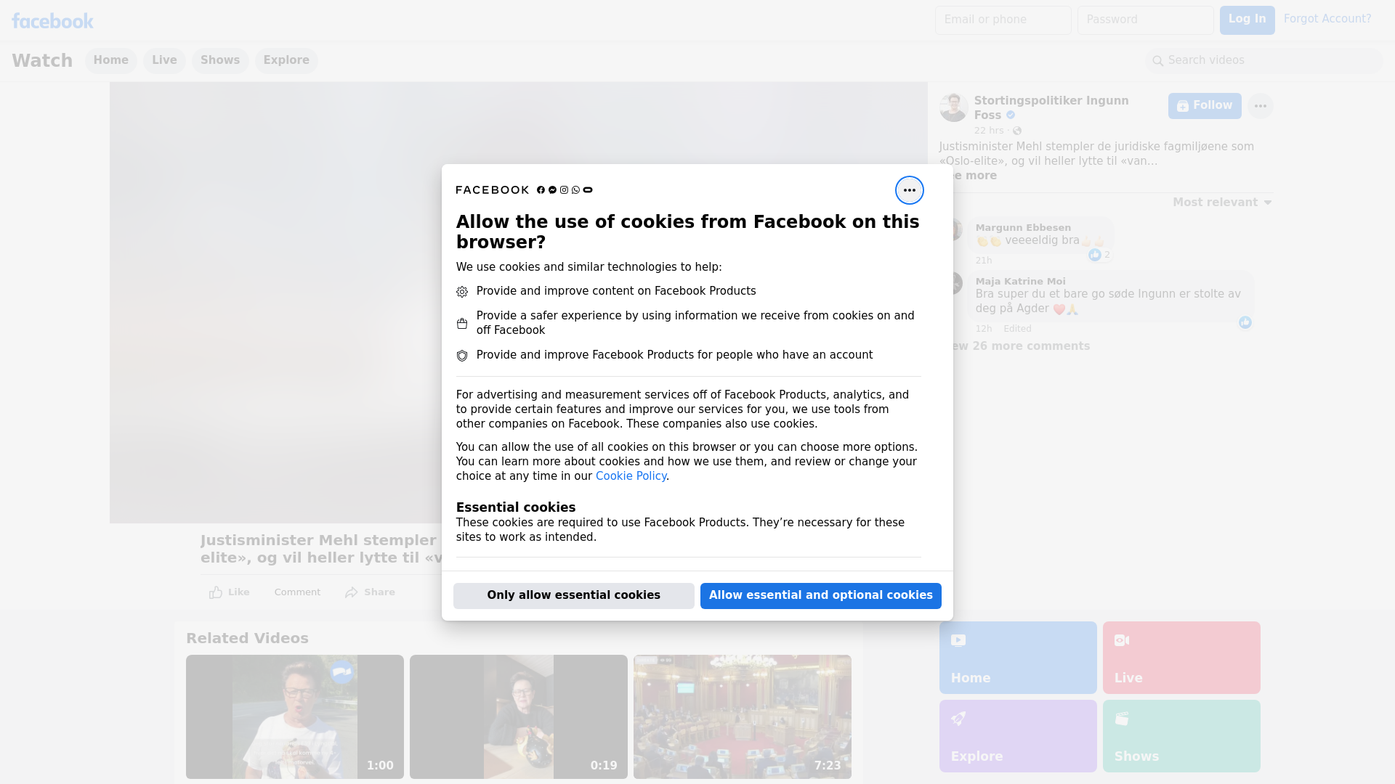Viewport: 1395px width, 784px height.
Task: Click the Shows tile clapperboard icon
Action: 1122,719
